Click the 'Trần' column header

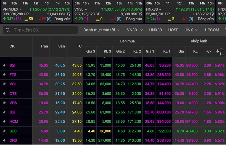pos(44,46)
